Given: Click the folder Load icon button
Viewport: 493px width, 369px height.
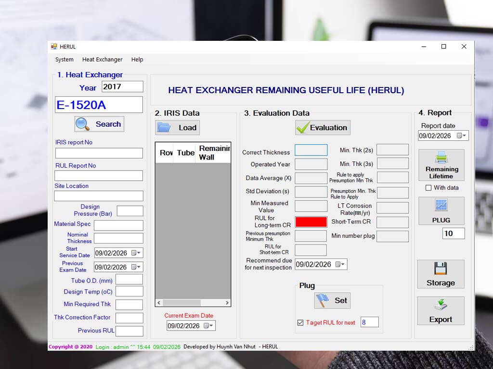Looking at the screenshot, I should 177,127.
